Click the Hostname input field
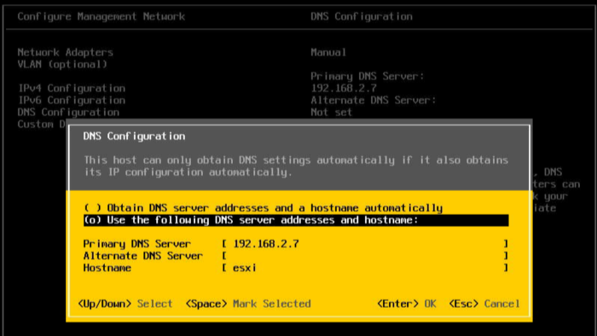The image size is (597, 336). point(365,268)
